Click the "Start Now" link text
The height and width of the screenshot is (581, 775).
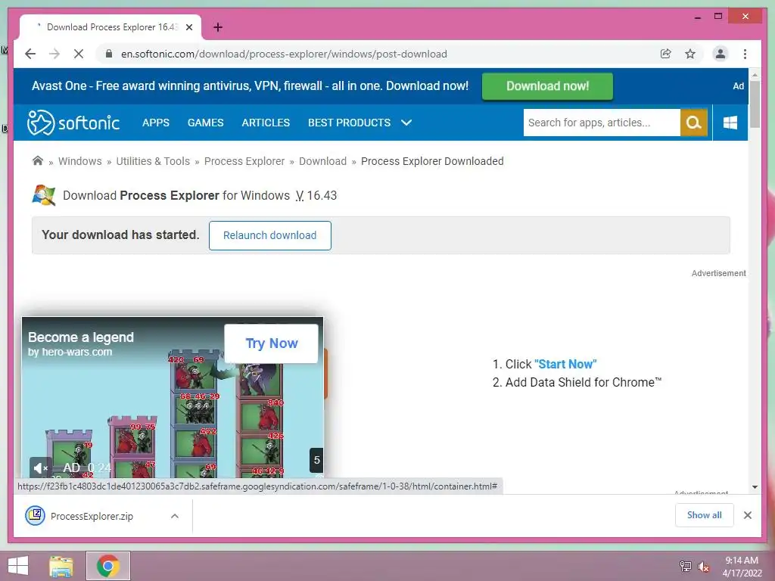[565, 364]
